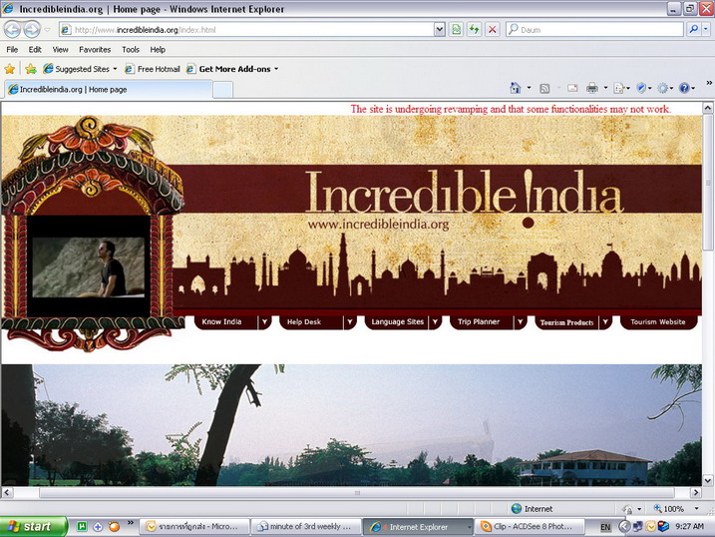Click the Refresh page icon
The image size is (715, 537).
click(x=475, y=30)
